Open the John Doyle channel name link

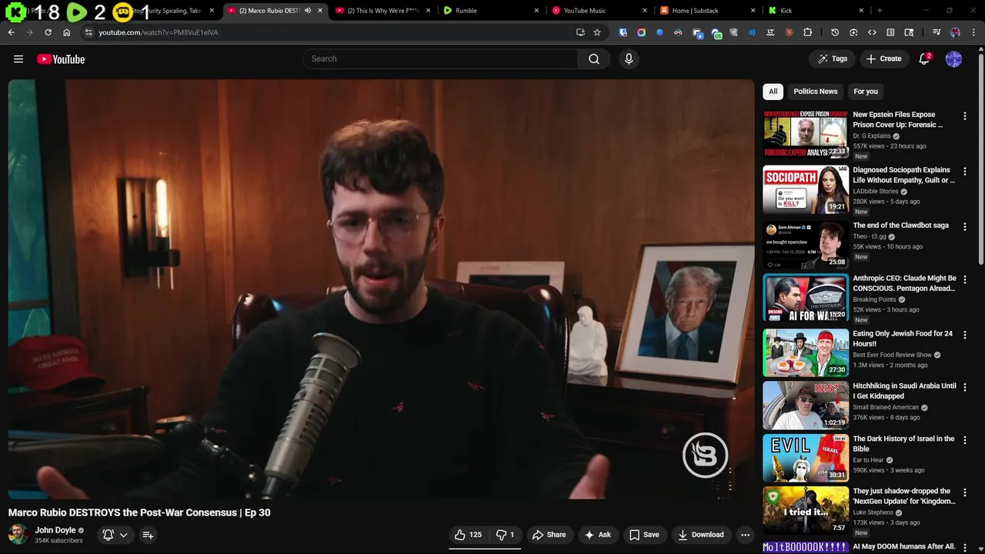tap(55, 530)
